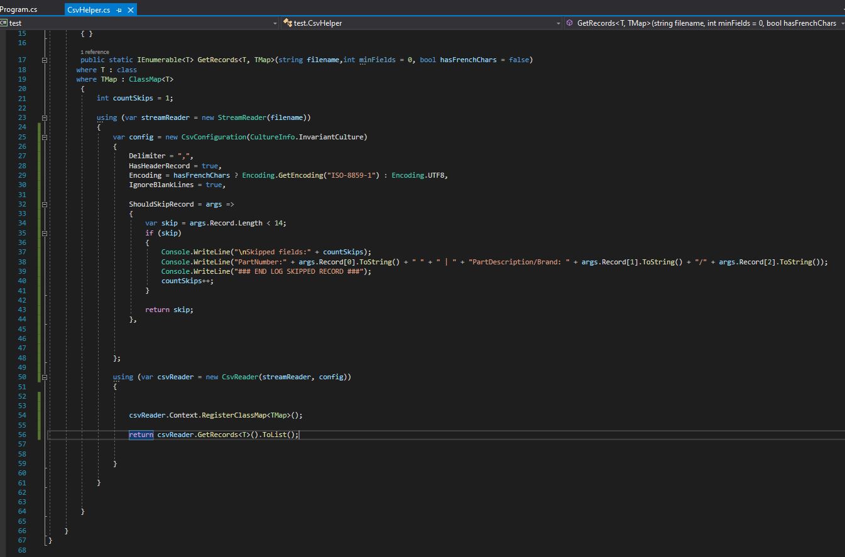
Task: Collapse the if (skip) block at line 35
Action: pos(44,233)
